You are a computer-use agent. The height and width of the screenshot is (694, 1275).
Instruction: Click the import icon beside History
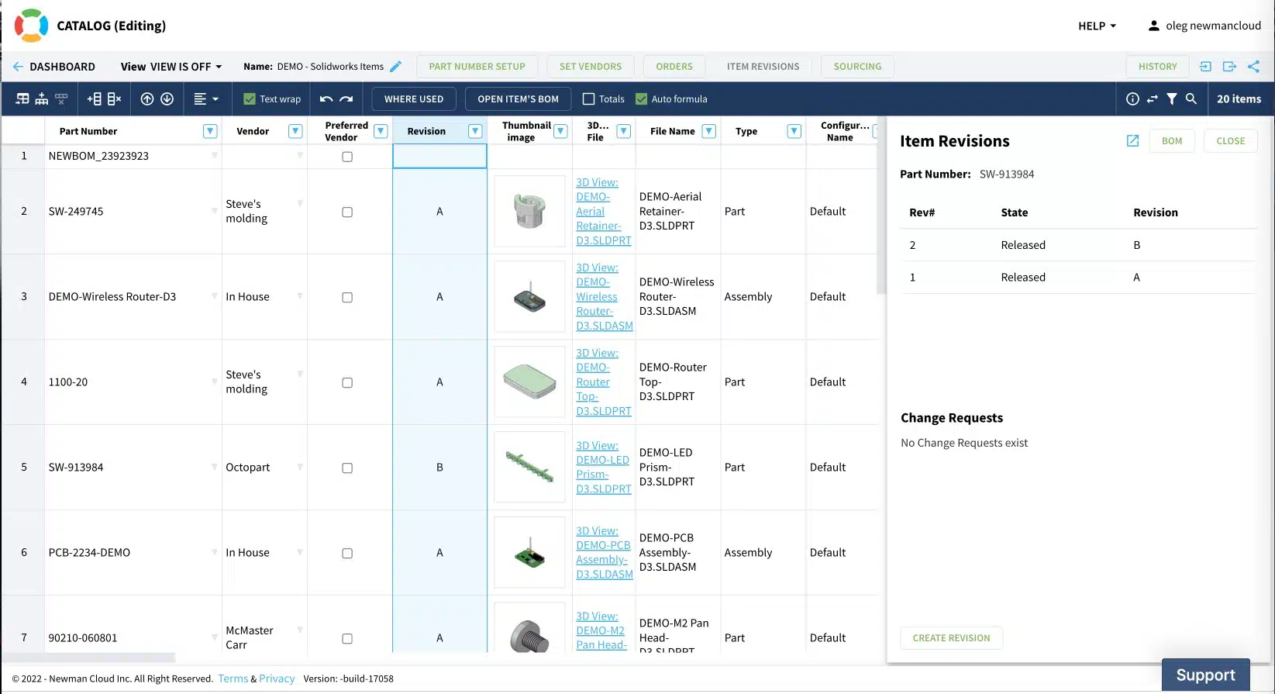(x=1205, y=67)
